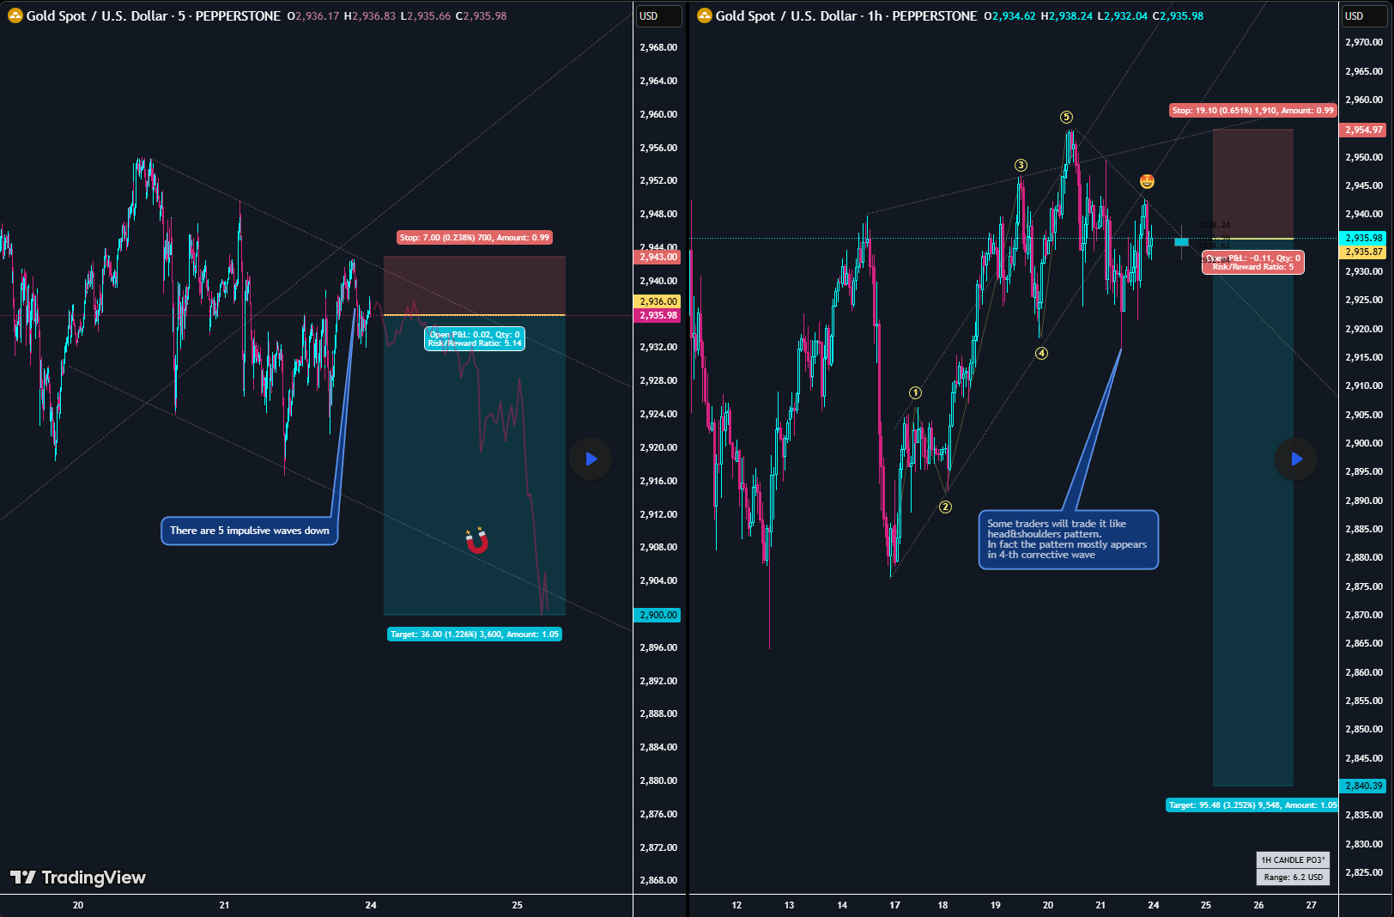Click the 'There are 5 impulsive waves down' callout
This screenshot has width=1394, height=917.
[249, 531]
